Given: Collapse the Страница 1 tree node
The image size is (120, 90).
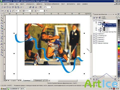Looking at the screenshot, I should coord(94,20).
